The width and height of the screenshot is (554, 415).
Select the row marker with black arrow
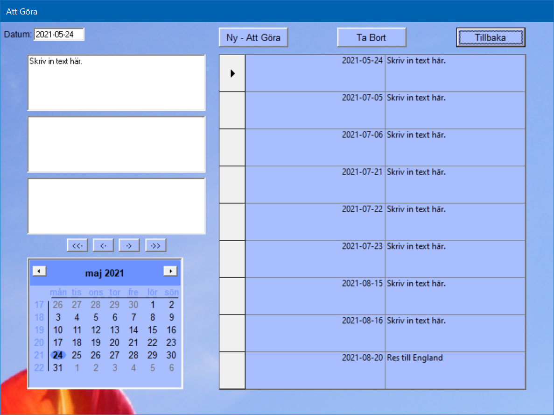pos(232,73)
